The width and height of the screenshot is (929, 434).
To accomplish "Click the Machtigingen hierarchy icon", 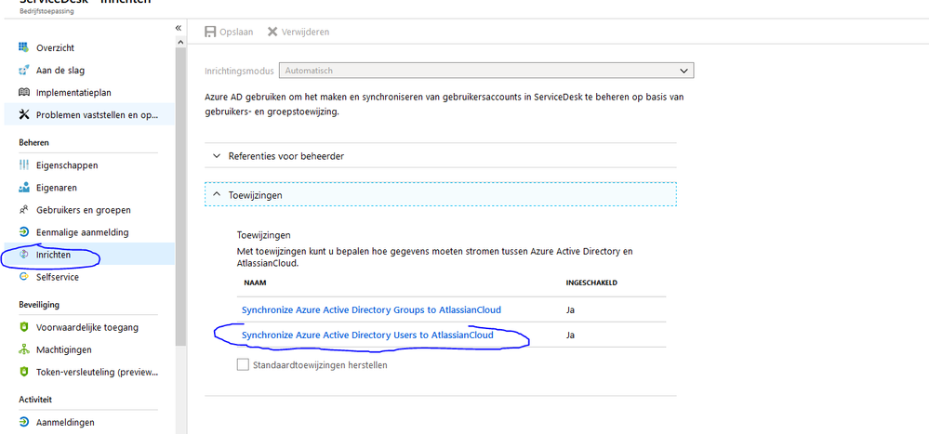I will pos(23,349).
